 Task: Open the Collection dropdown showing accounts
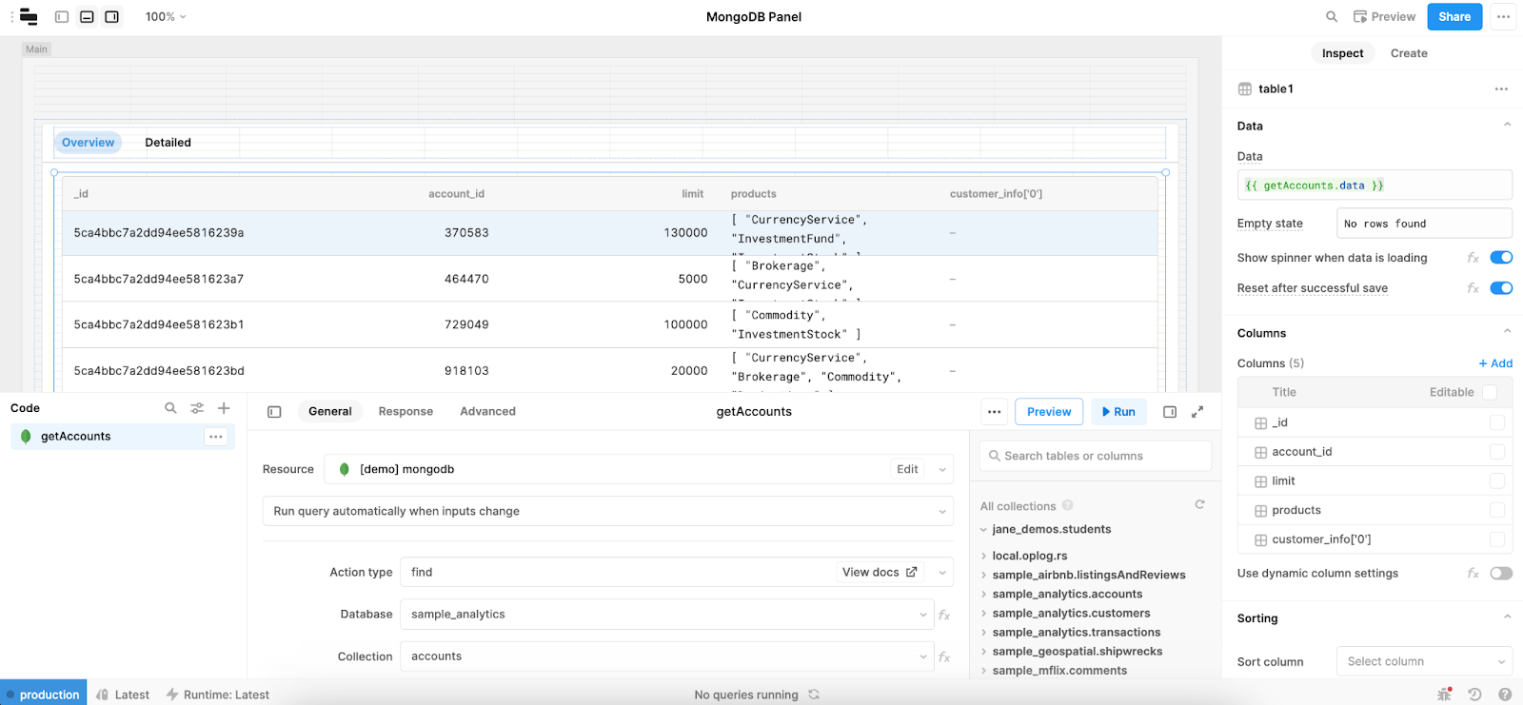pyautogui.click(x=664, y=656)
